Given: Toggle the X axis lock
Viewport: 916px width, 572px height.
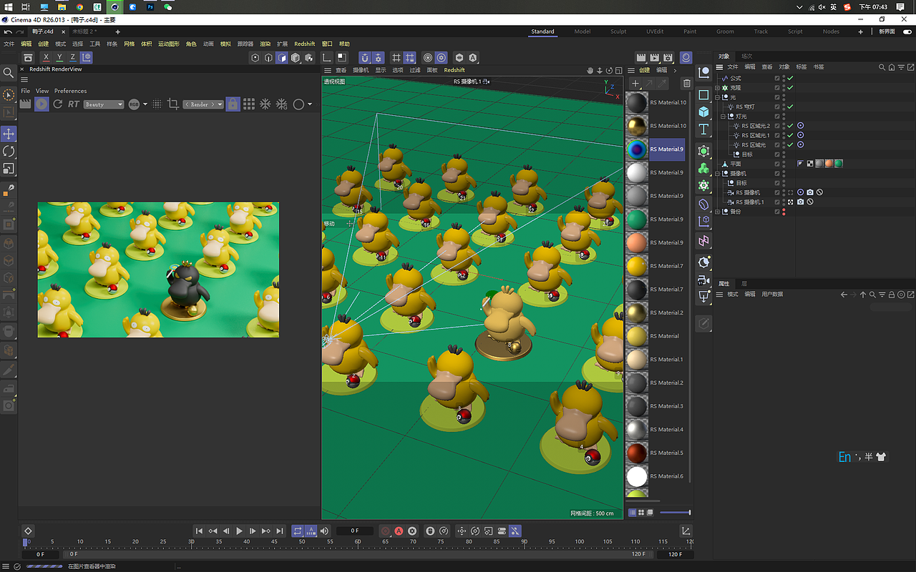Looking at the screenshot, I should pyautogui.click(x=46, y=57).
